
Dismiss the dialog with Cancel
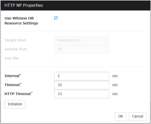point(137,116)
